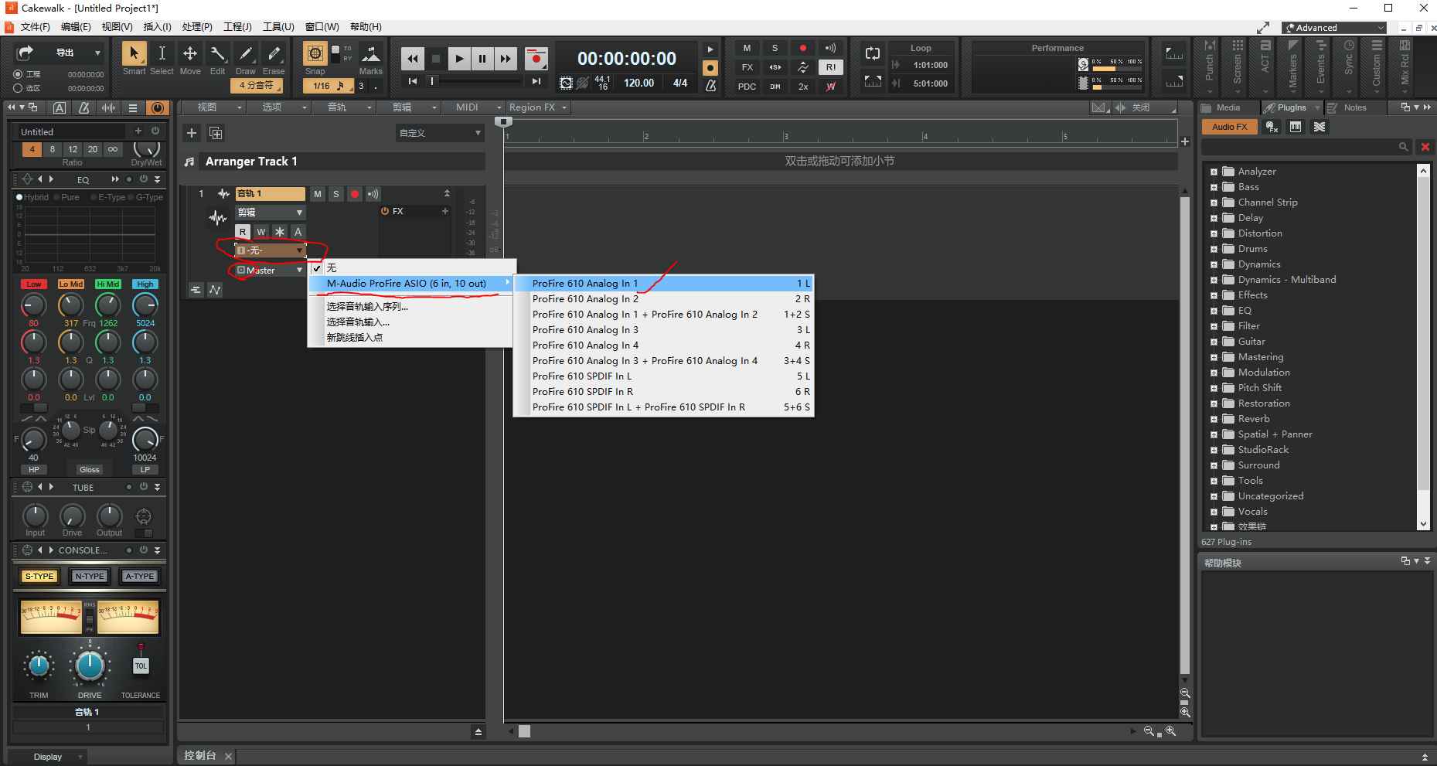Toggle the Loop on/off icon
Image resolution: width=1437 pixels, height=766 pixels.
873,53
